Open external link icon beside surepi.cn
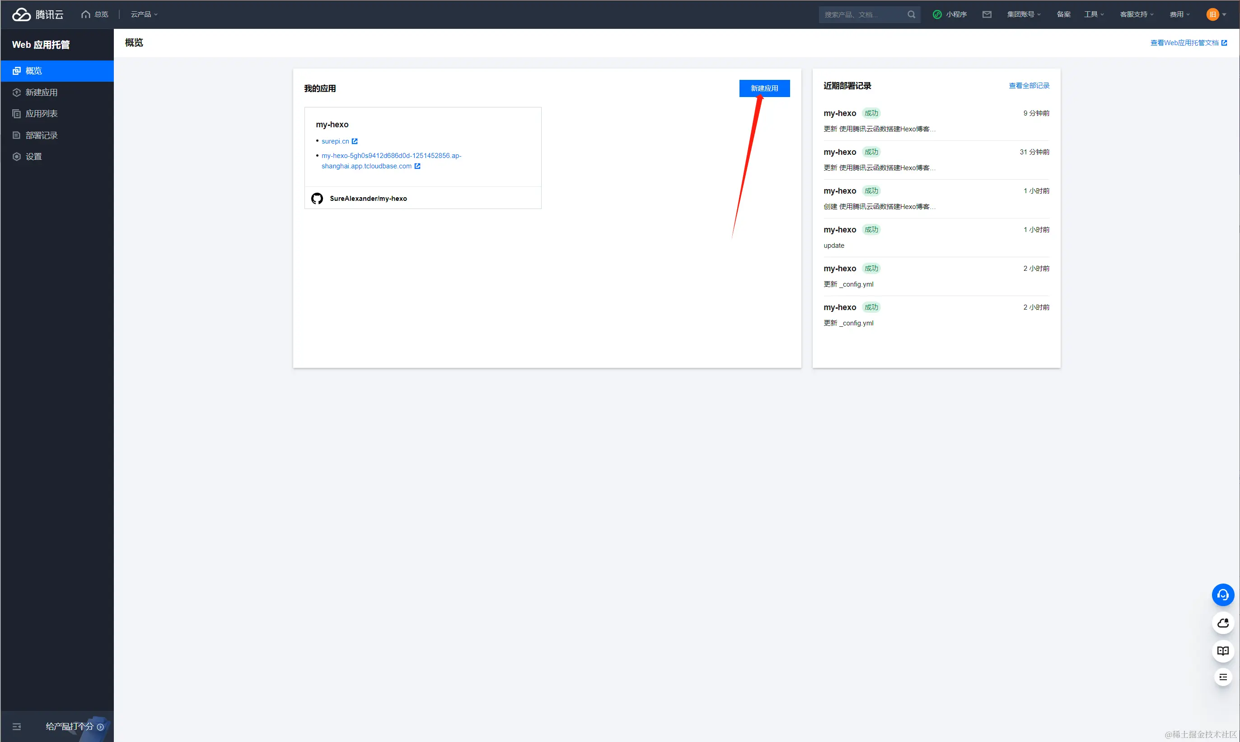This screenshot has width=1240, height=742. (x=355, y=142)
